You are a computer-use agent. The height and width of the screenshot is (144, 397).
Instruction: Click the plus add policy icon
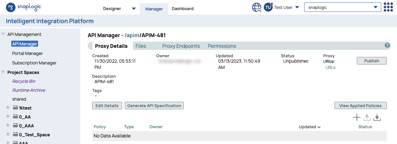click(357, 117)
